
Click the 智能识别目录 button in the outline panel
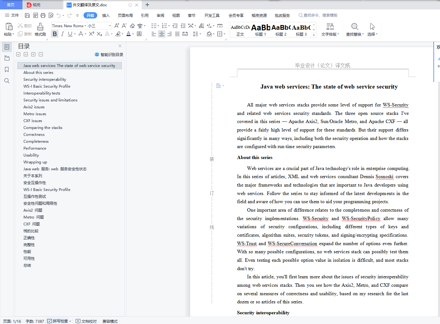(109, 54)
